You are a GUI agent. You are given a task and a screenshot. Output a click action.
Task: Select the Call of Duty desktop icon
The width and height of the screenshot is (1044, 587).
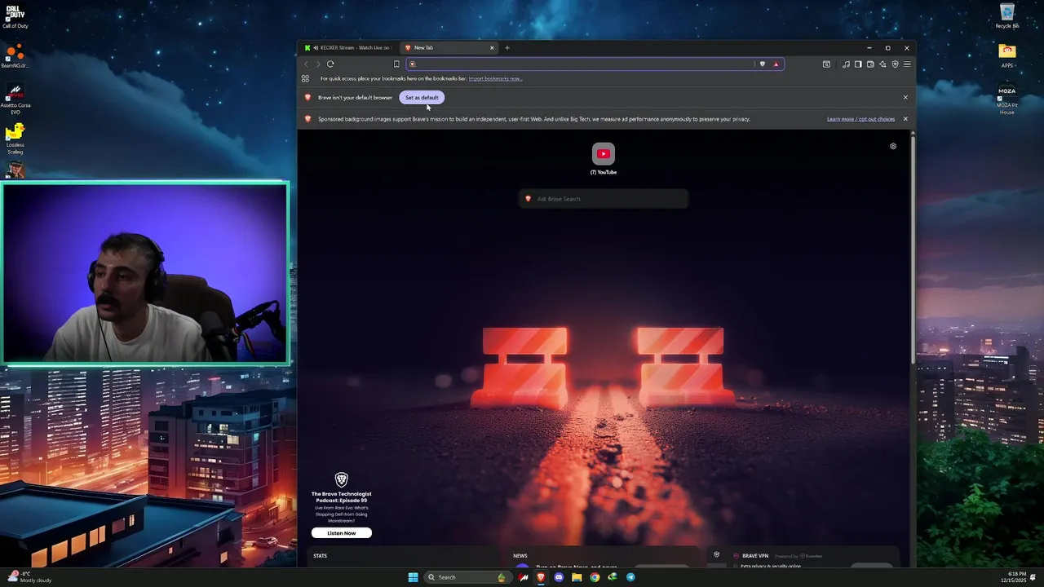[x=15, y=16]
